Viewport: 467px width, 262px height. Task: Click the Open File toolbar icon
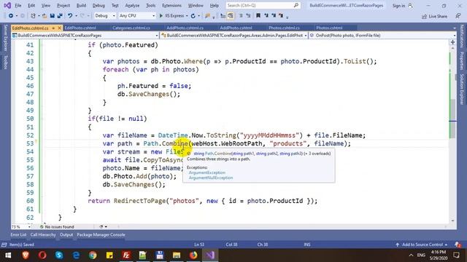click(x=45, y=16)
